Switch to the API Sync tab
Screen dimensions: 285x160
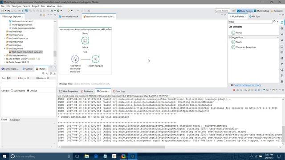click(x=255, y=16)
